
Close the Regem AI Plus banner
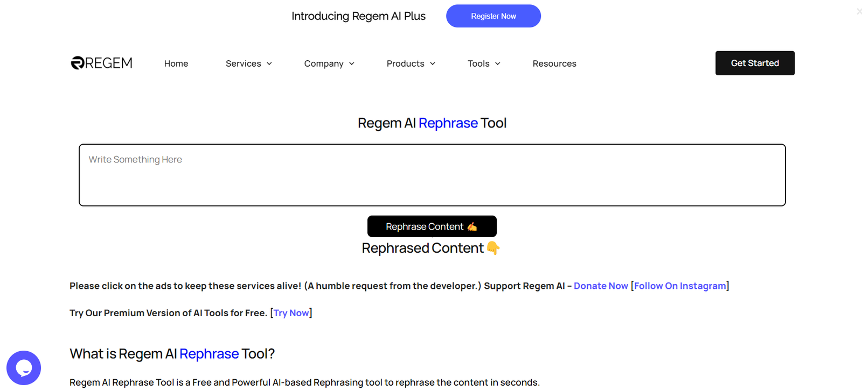coord(858,11)
